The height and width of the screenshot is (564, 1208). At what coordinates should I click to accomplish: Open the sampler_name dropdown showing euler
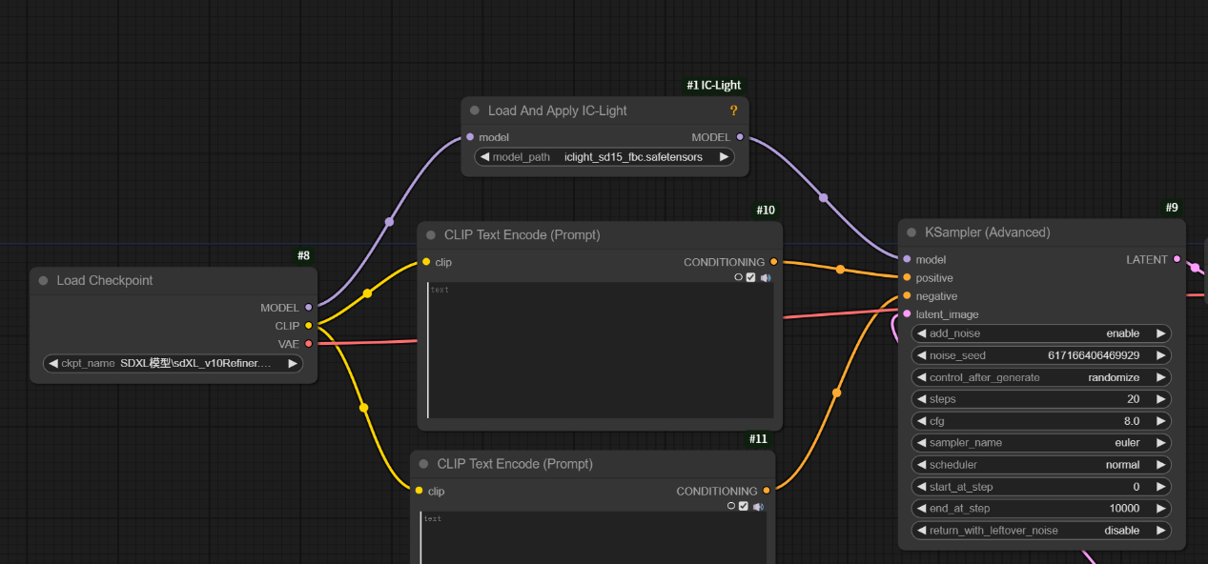click(x=1041, y=443)
